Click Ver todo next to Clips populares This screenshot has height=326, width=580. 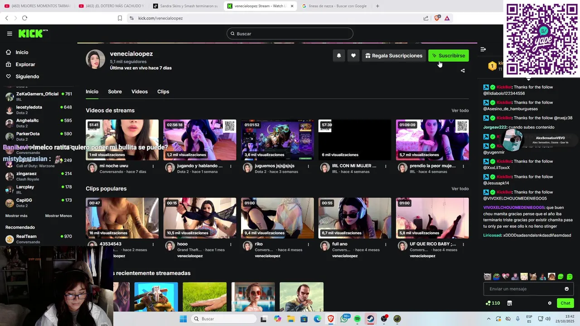tap(460, 189)
